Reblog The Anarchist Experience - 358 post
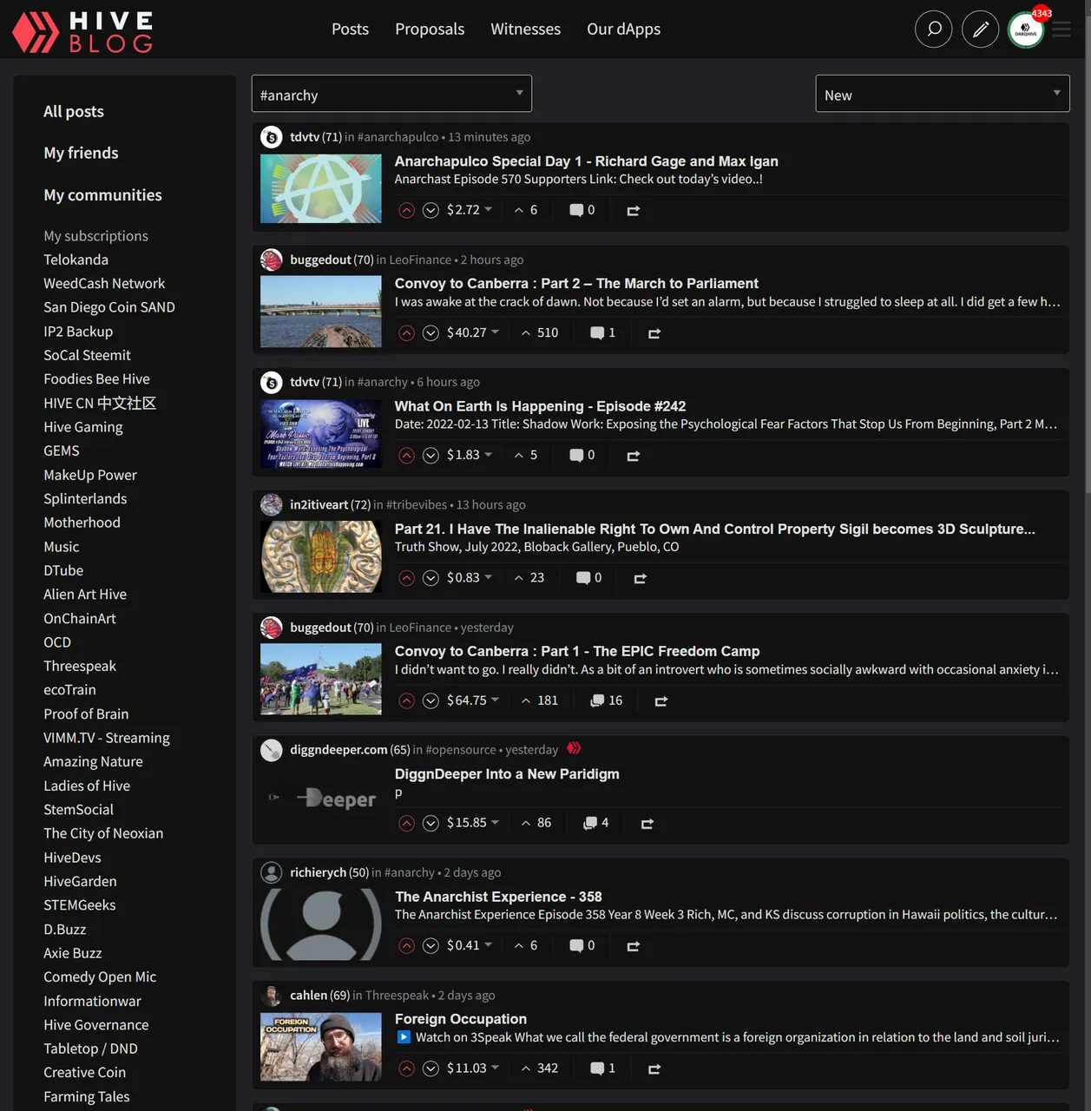The image size is (1091, 1111). point(634,946)
